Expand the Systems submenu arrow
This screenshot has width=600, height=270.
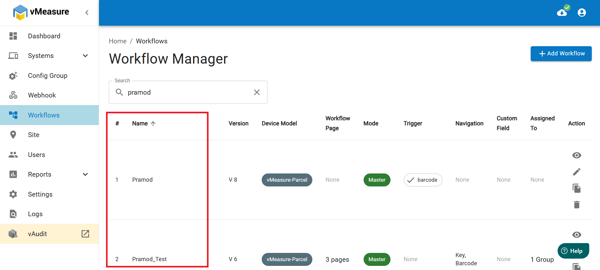tap(85, 56)
